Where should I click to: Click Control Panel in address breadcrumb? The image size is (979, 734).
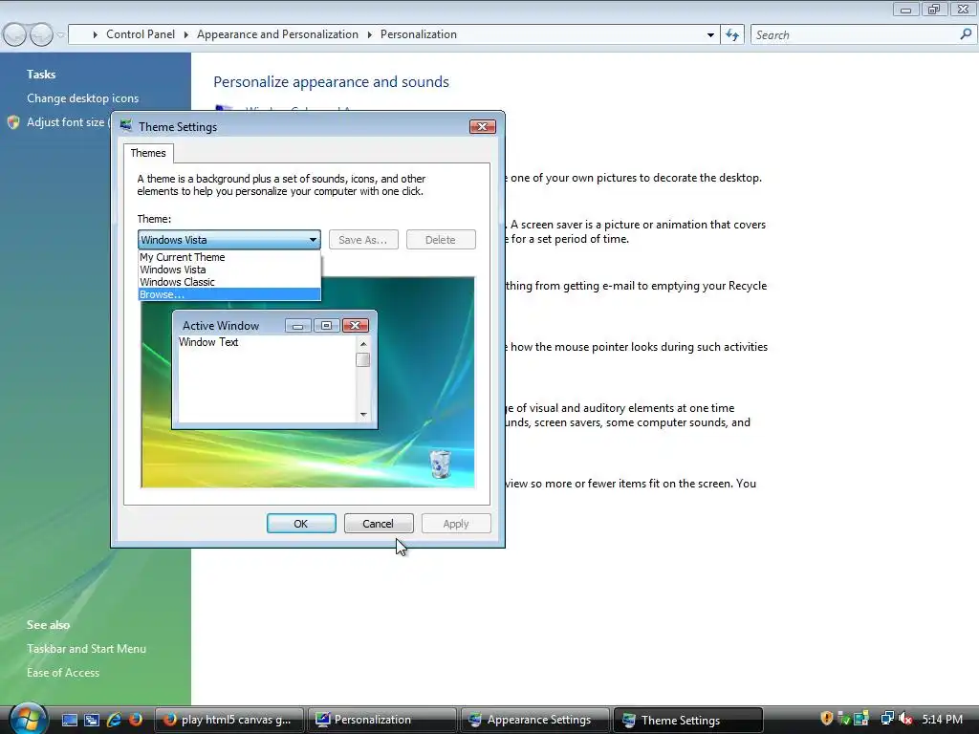(141, 34)
